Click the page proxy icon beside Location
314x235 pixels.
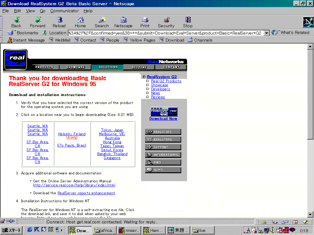pyautogui.click(x=44, y=32)
